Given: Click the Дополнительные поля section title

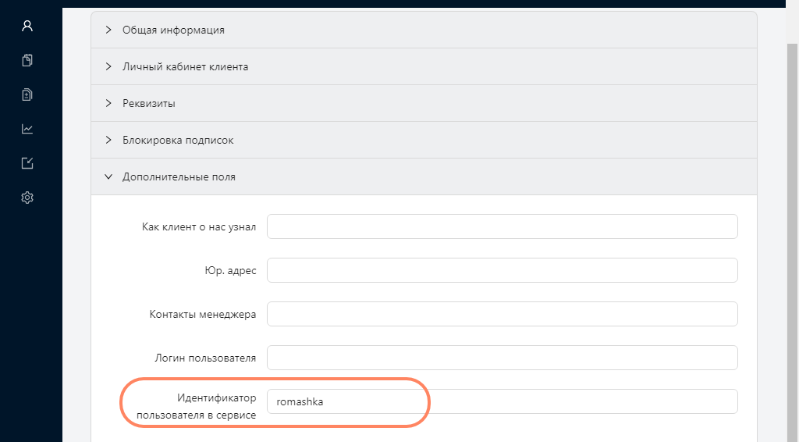Looking at the screenshot, I should click(179, 177).
